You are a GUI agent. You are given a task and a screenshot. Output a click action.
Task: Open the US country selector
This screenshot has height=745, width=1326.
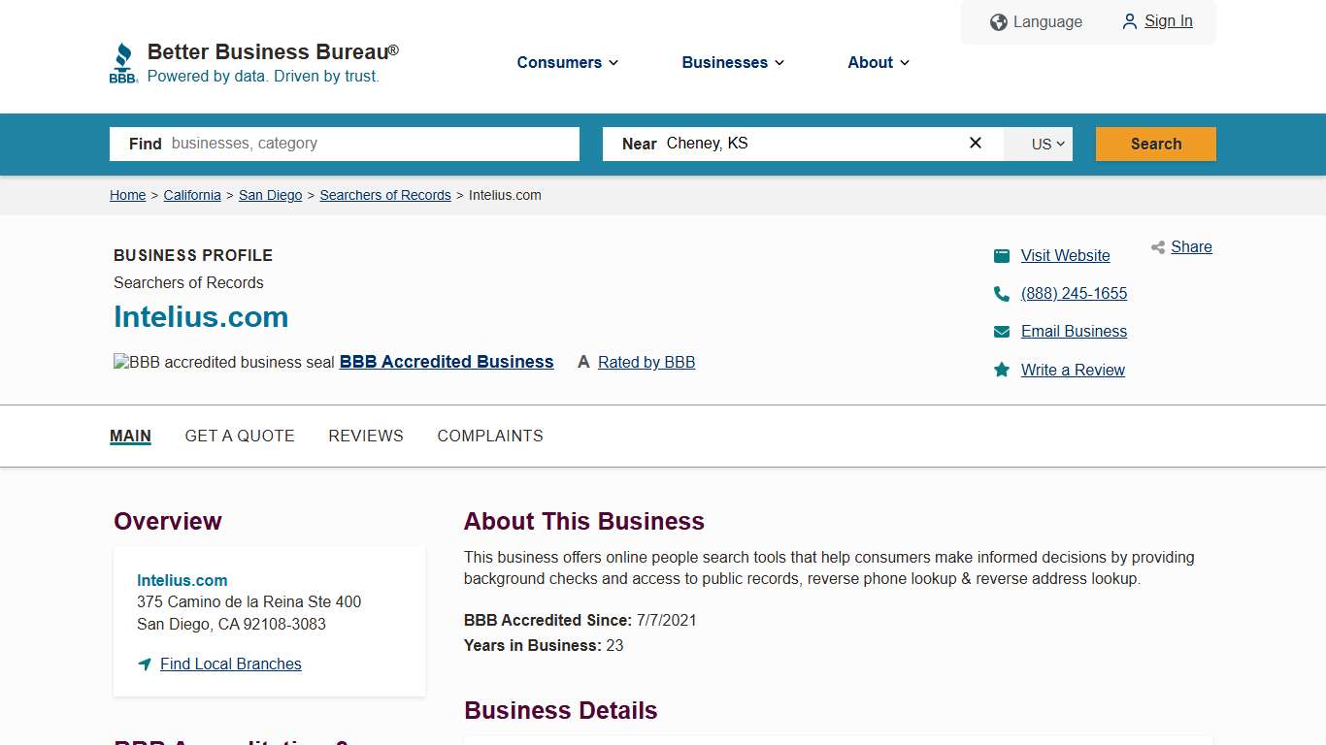[x=1038, y=144]
